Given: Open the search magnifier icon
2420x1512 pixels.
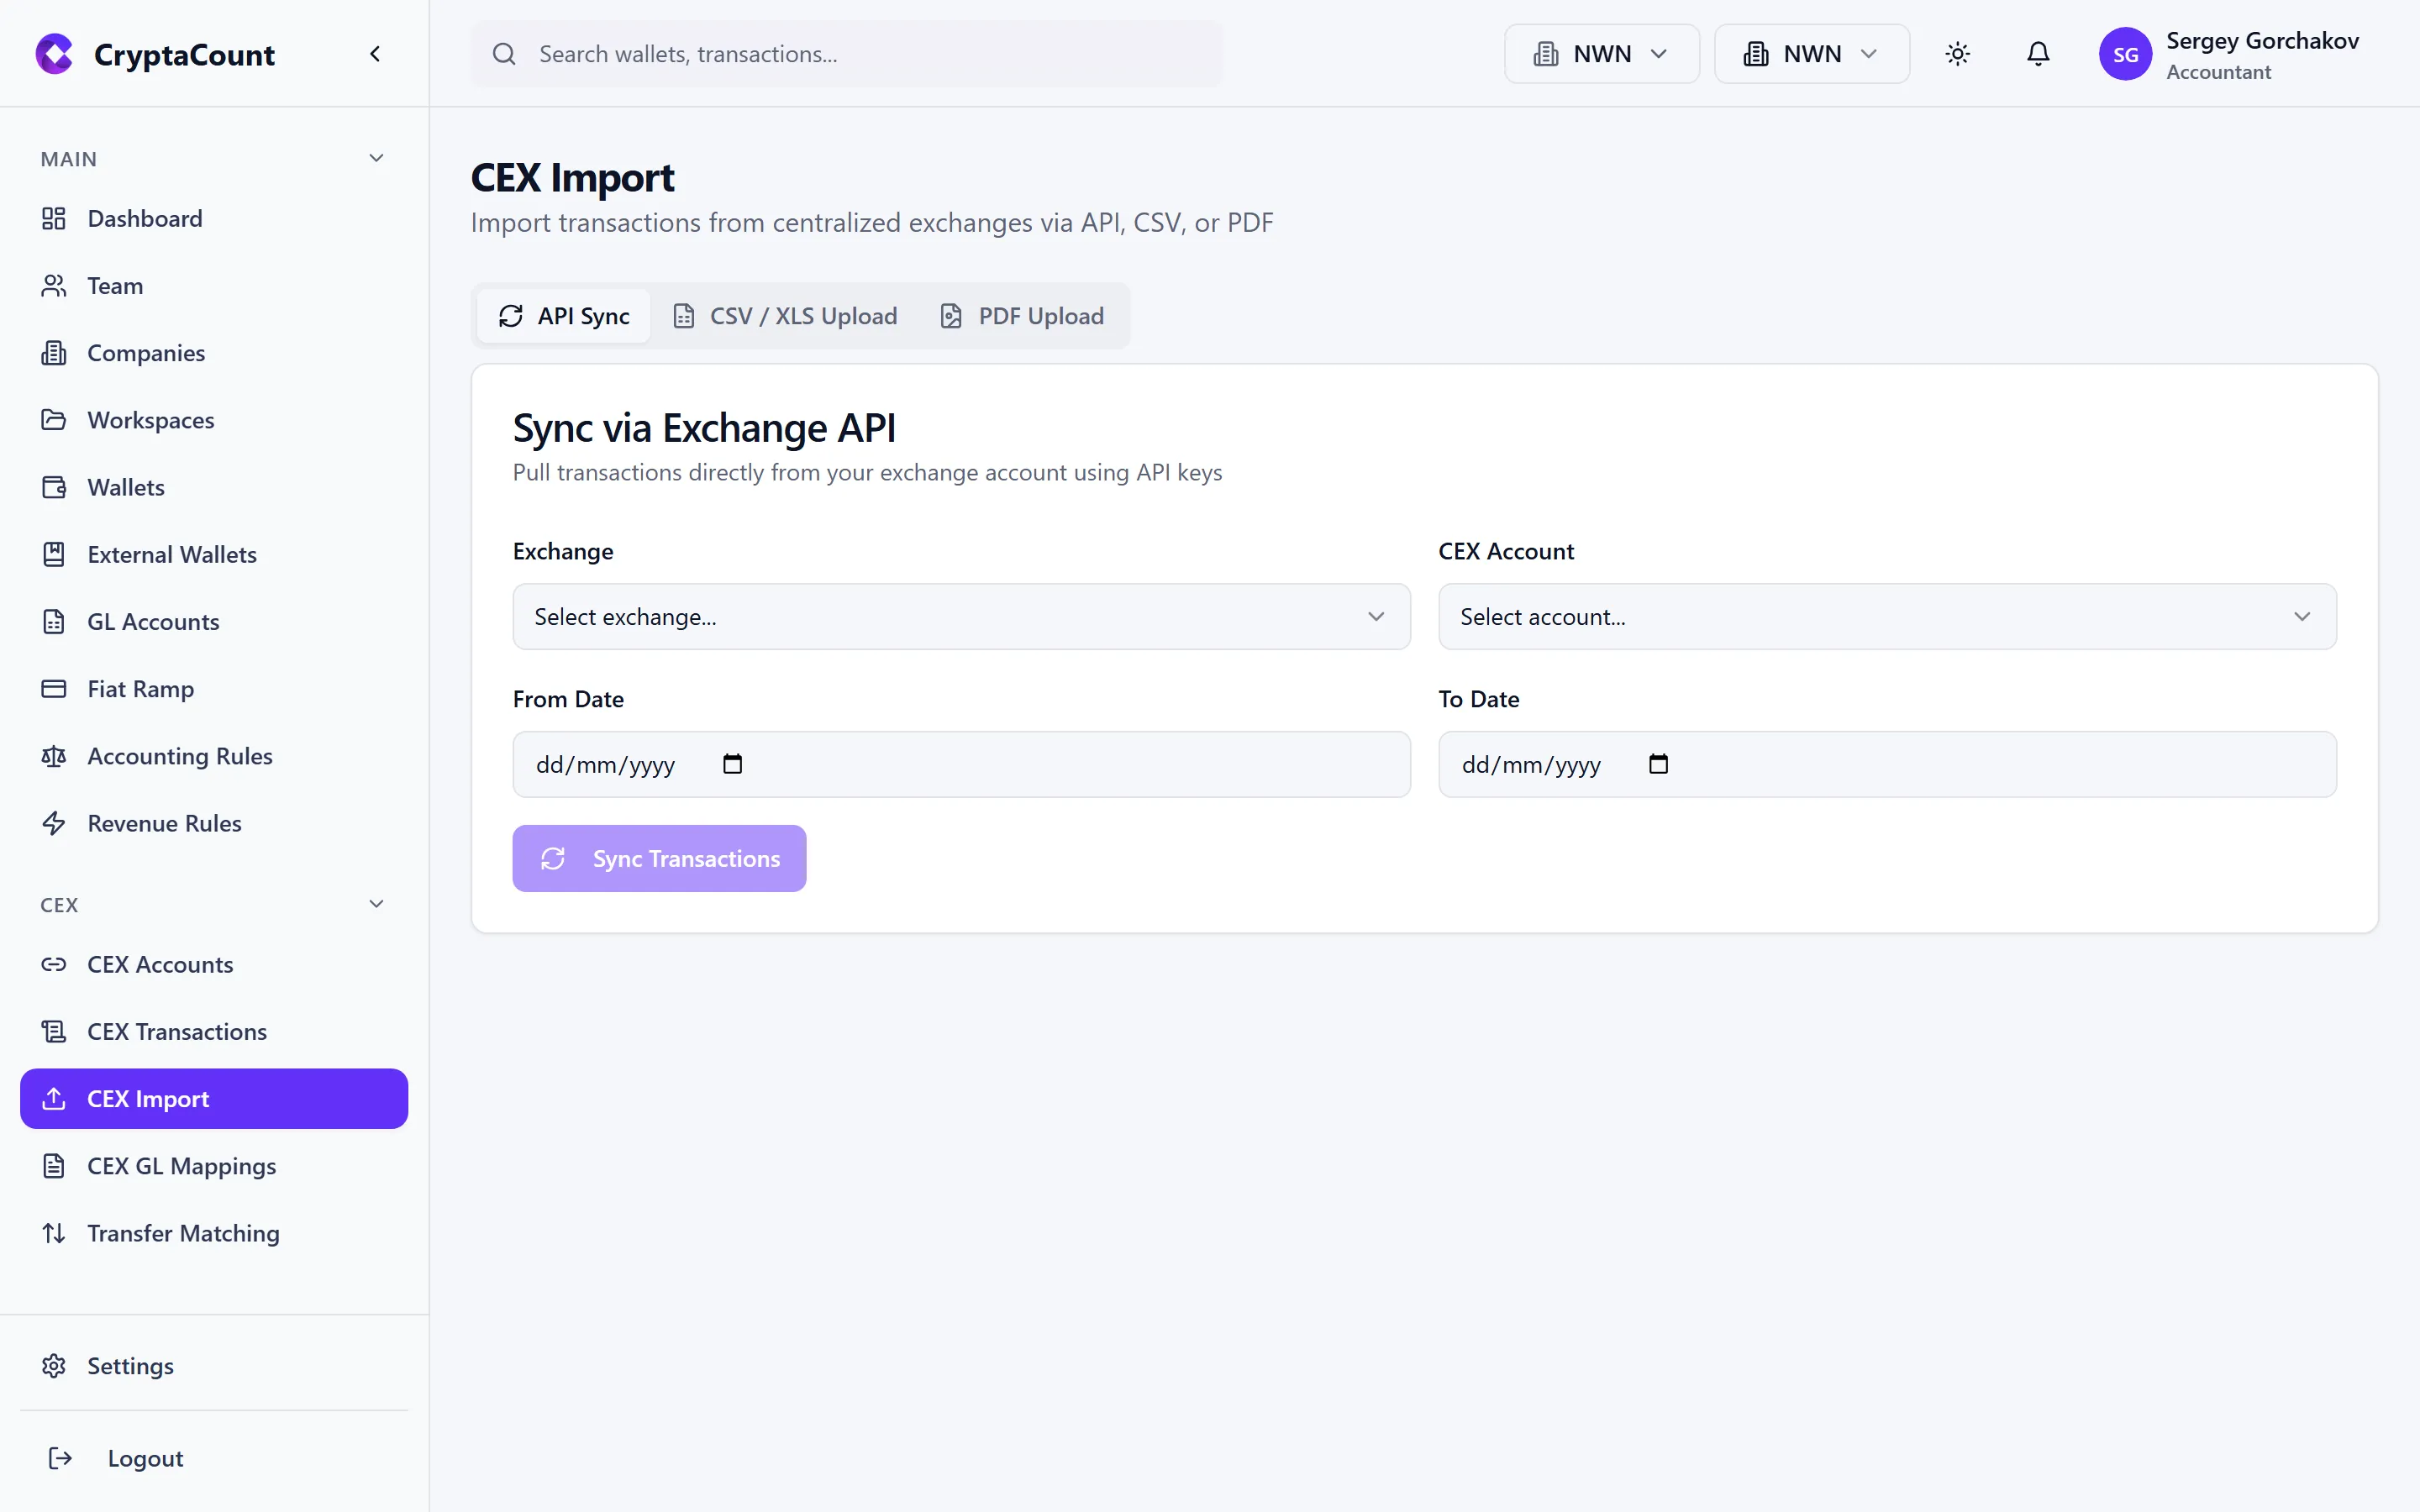Looking at the screenshot, I should pyautogui.click(x=505, y=54).
